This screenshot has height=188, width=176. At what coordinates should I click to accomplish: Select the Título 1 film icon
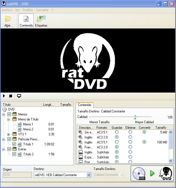pyautogui.click(x=19, y=144)
